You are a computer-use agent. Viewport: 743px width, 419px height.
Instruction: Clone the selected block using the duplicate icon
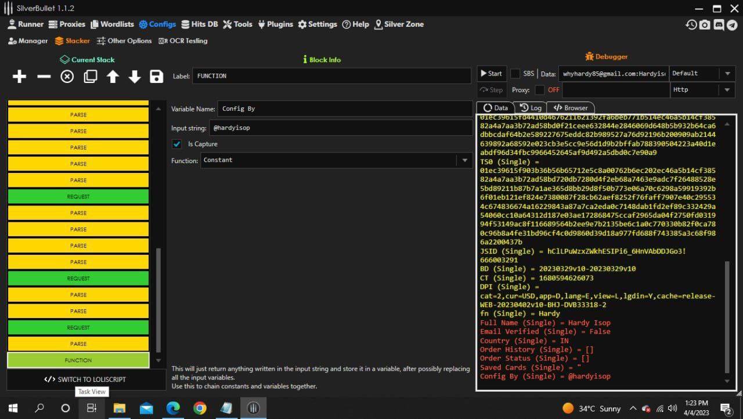[90, 77]
